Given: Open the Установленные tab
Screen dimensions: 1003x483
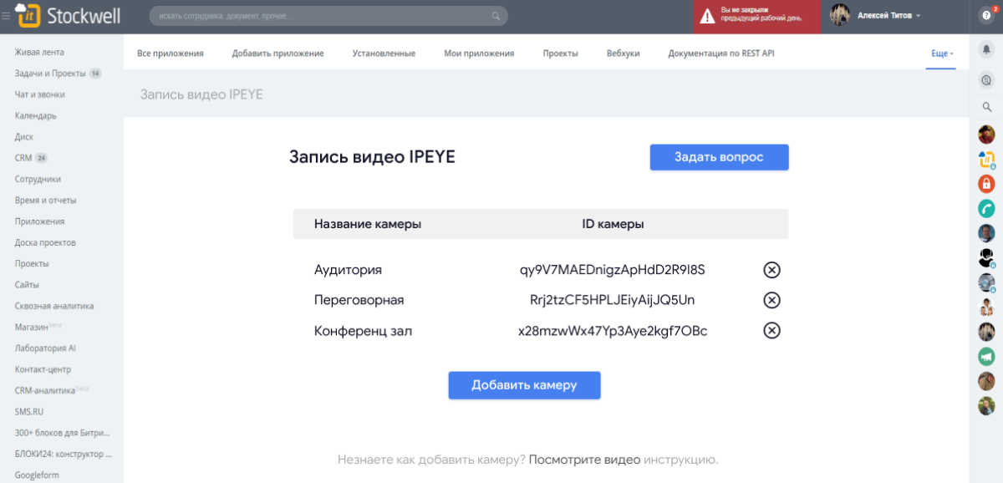Looking at the screenshot, I should coord(384,53).
